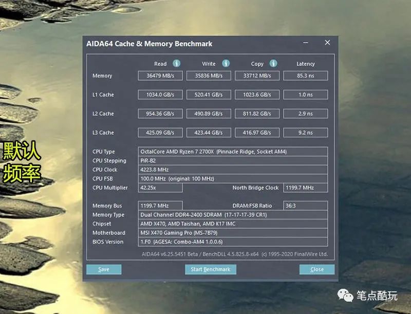411x314 pixels.
Task: Select L3 Cache latency 9.2 ns
Action: point(306,133)
